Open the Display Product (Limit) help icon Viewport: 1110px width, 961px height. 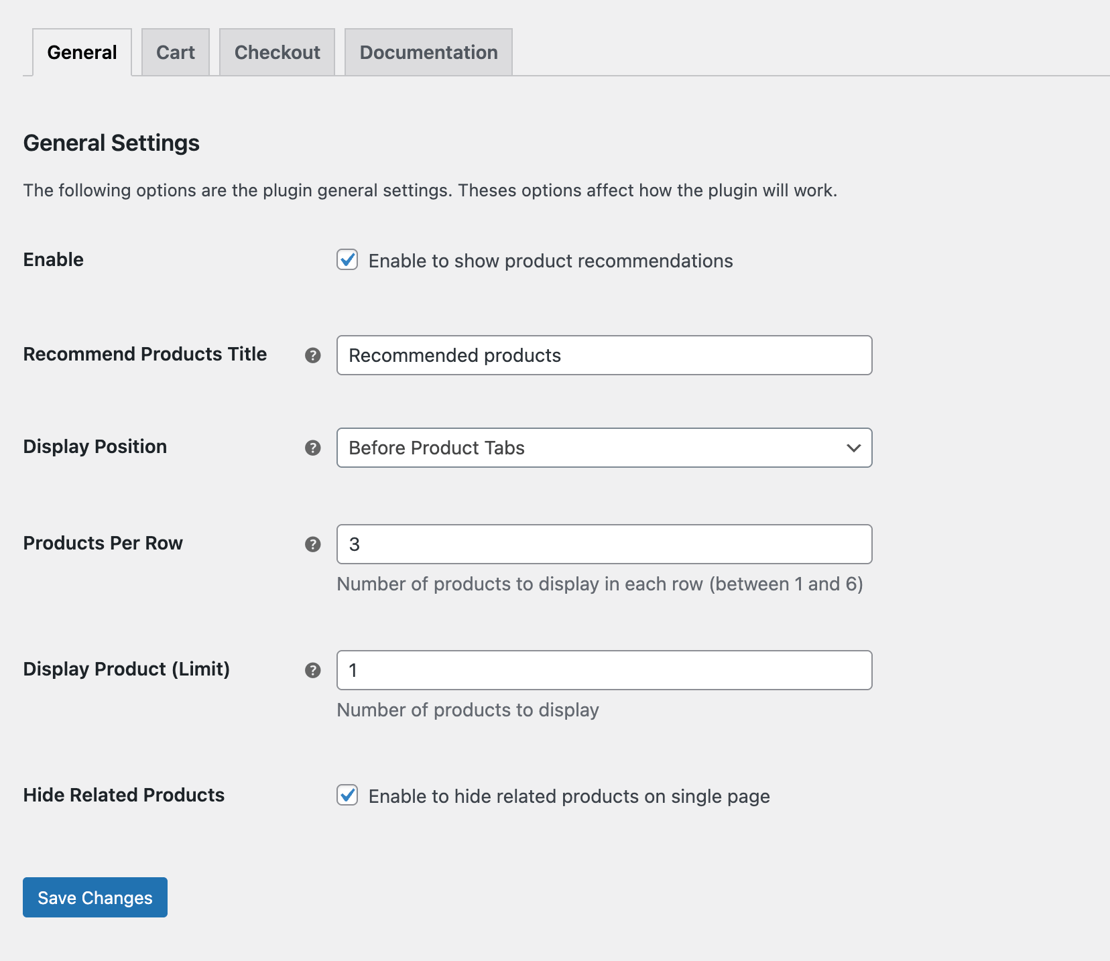pyautogui.click(x=312, y=670)
